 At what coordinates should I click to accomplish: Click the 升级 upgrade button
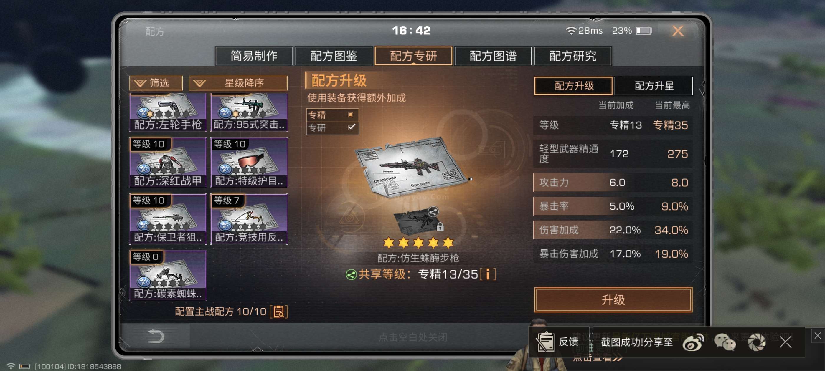click(613, 300)
